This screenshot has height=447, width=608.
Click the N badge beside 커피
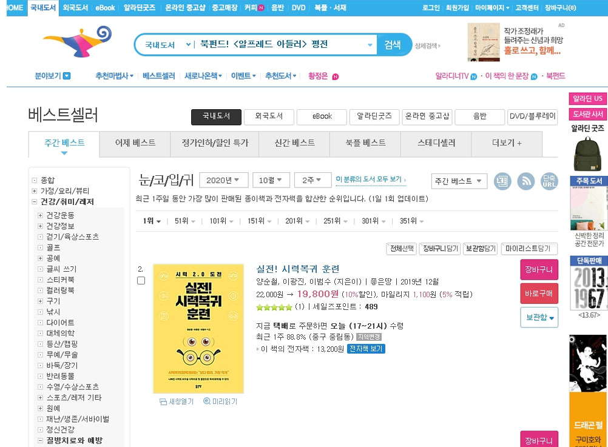coord(262,8)
